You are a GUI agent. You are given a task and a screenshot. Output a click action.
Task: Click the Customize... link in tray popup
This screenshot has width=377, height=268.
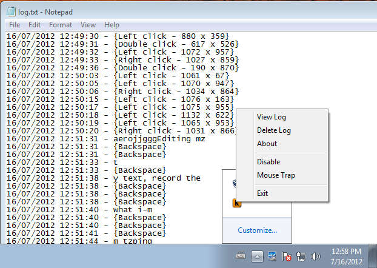(x=257, y=230)
